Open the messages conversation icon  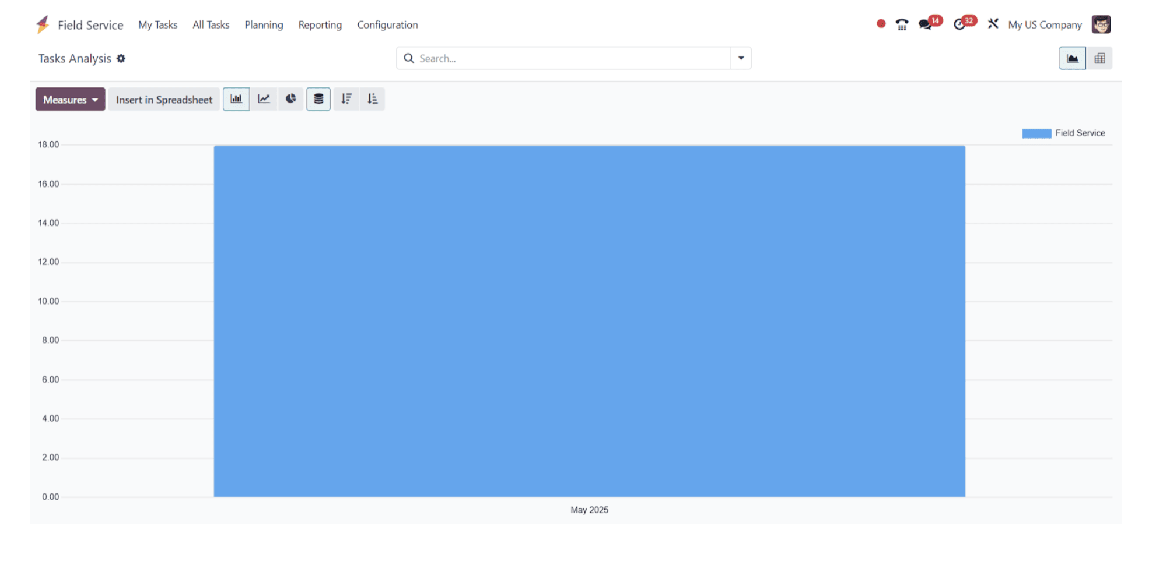click(926, 24)
